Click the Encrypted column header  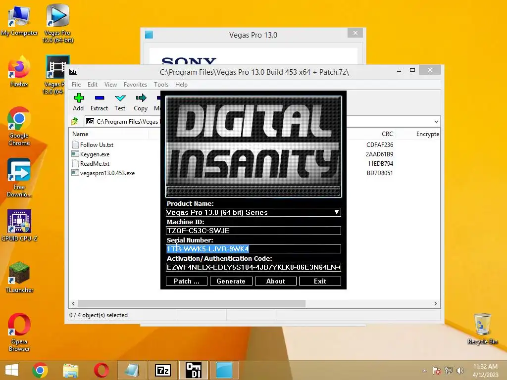(x=427, y=134)
